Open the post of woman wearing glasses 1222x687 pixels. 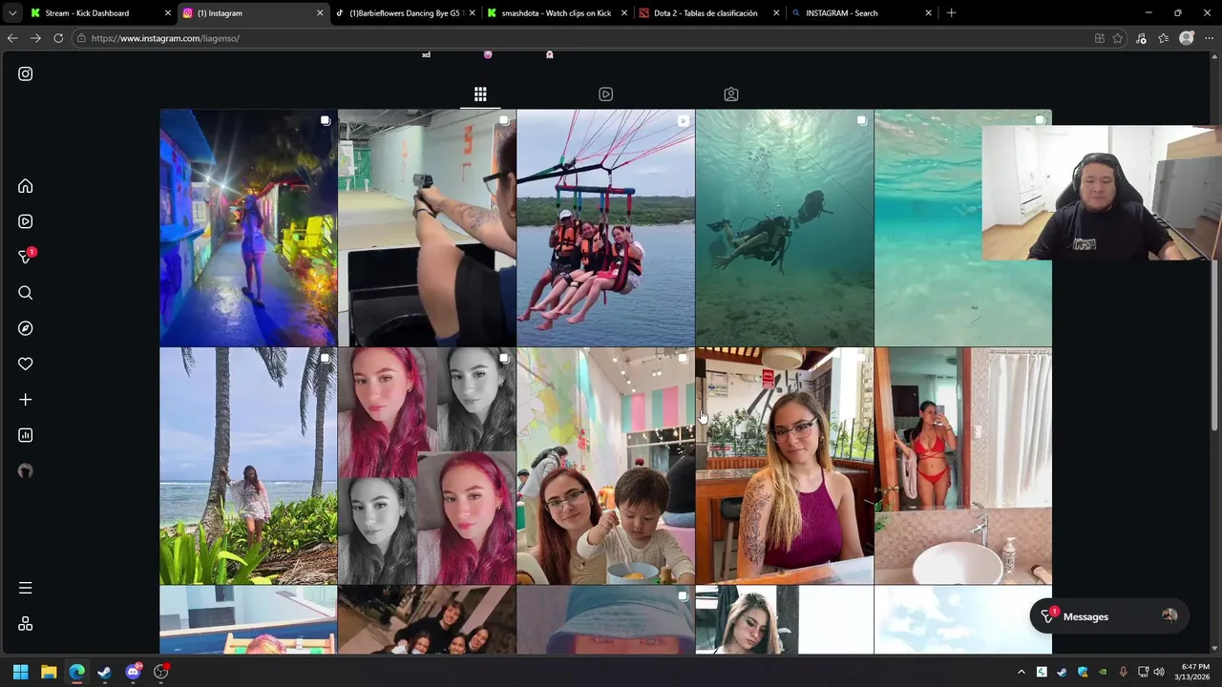click(784, 466)
